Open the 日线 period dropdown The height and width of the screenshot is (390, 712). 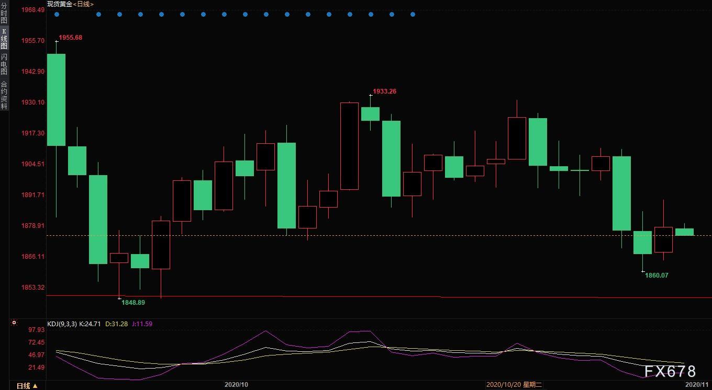tap(27, 386)
